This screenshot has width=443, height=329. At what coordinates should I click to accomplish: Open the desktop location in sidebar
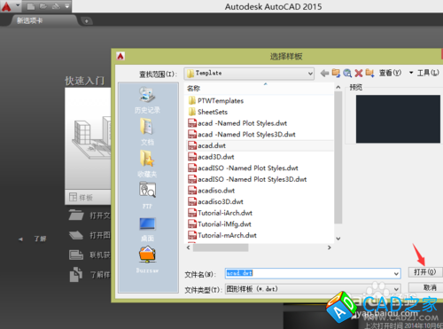[147, 229]
